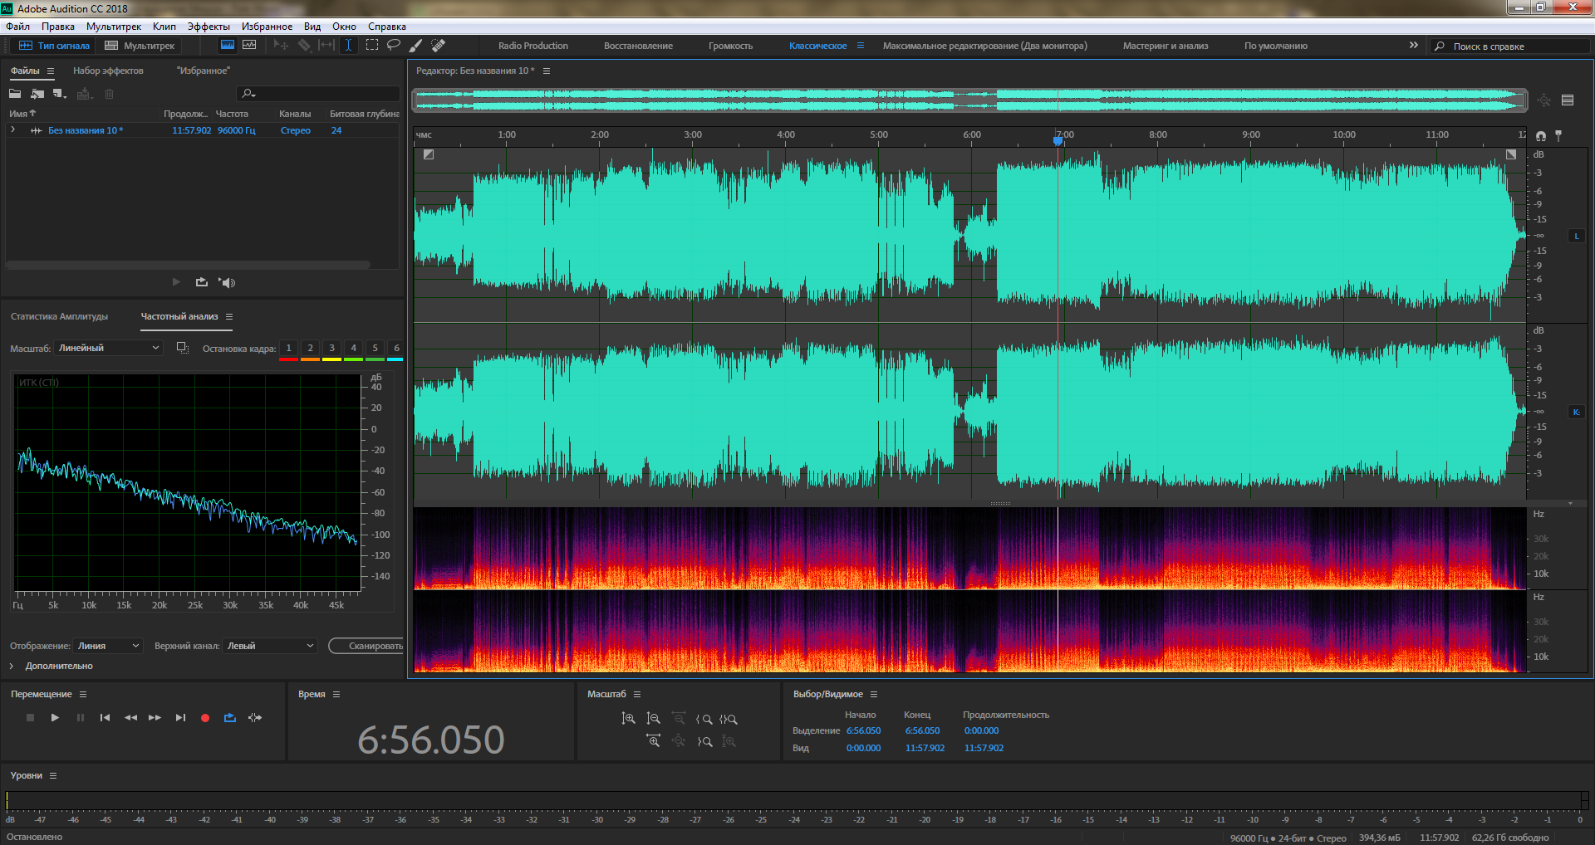Switch to Мультитрек view
Viewport: 1595px width, 845px height.
(x=140, y=46)
